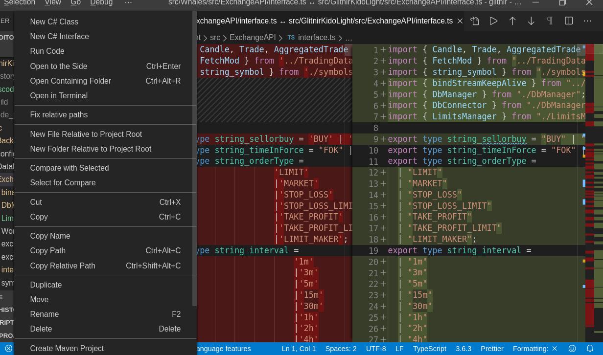Click the Open File icon in editor toolbar
603x355 pixels.
coord(475,21)
